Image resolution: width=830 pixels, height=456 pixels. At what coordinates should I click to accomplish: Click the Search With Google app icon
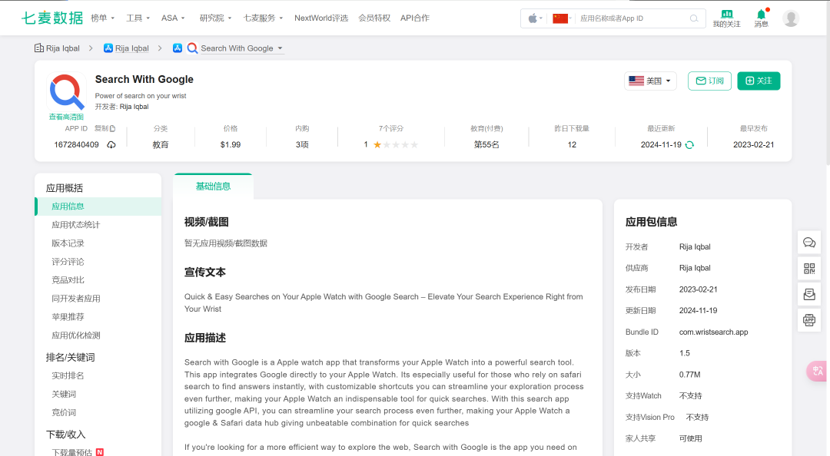pos(66,91)
